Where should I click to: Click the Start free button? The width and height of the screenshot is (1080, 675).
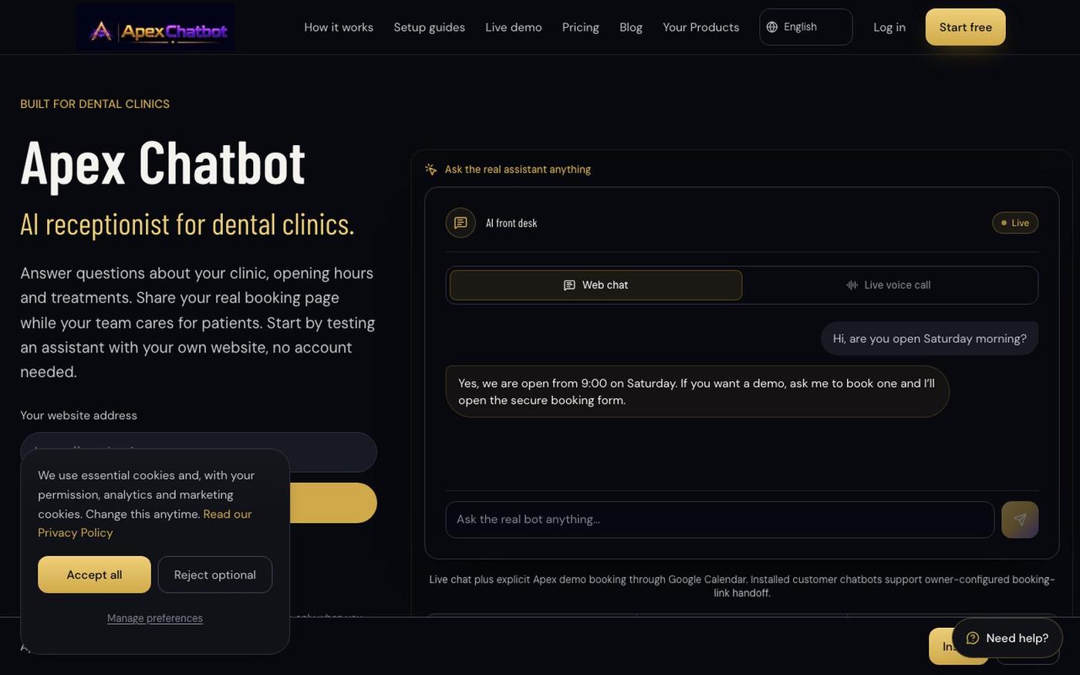pos(965,27)
